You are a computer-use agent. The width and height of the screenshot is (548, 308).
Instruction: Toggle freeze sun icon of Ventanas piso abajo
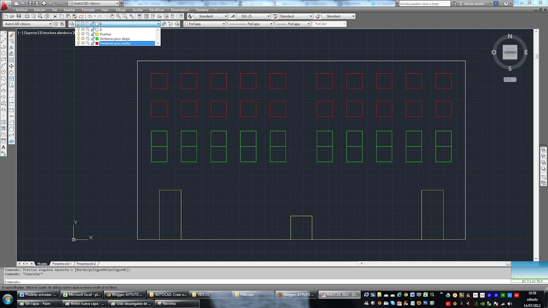click(83, 39)
